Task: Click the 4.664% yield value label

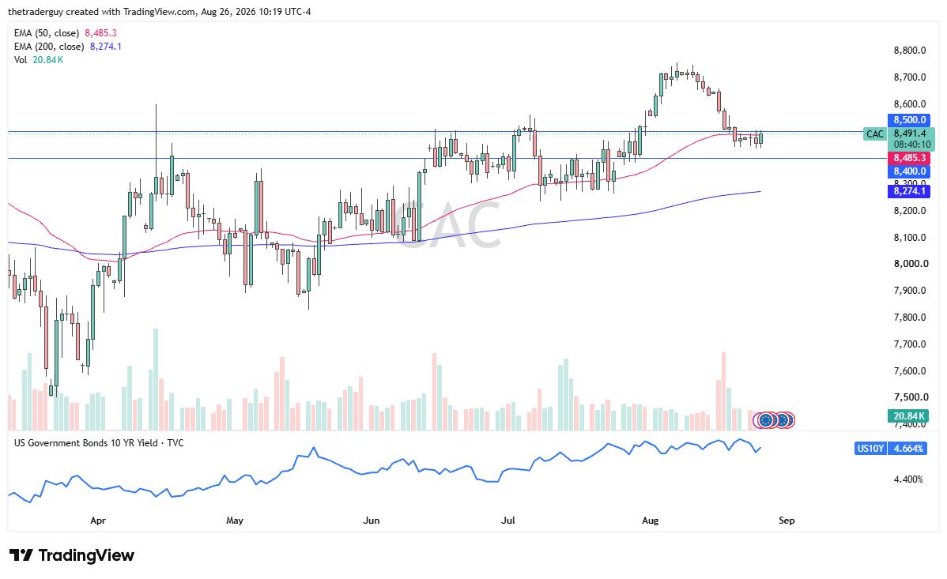Action: [x=907, y=449]
